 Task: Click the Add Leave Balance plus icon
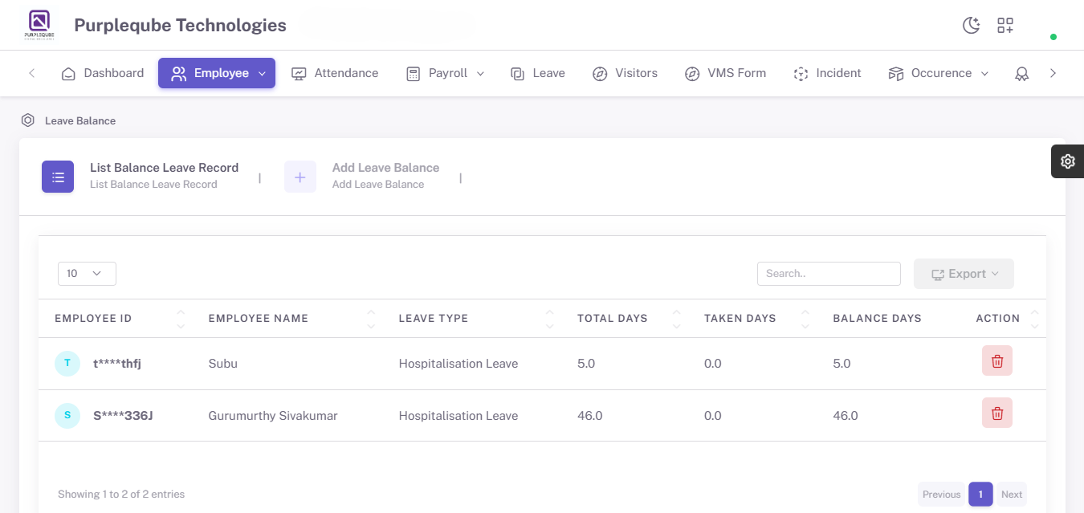coord(300,177)
